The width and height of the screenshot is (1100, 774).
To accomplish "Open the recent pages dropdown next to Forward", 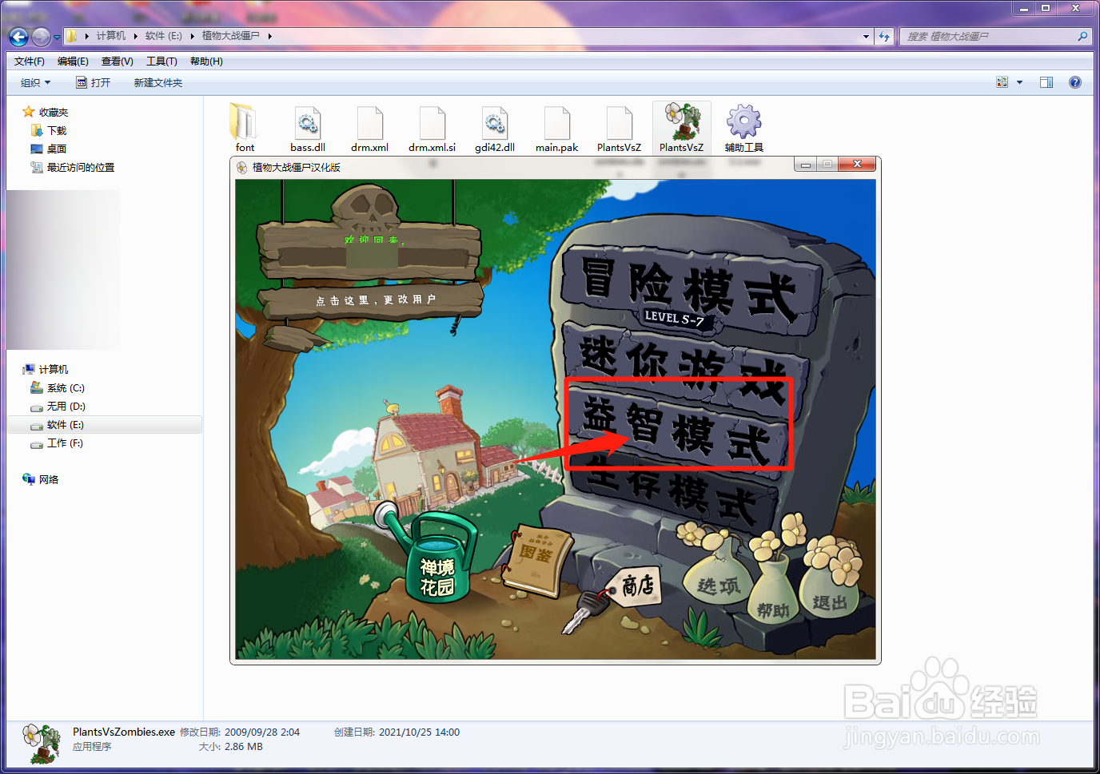I will 57,37.
